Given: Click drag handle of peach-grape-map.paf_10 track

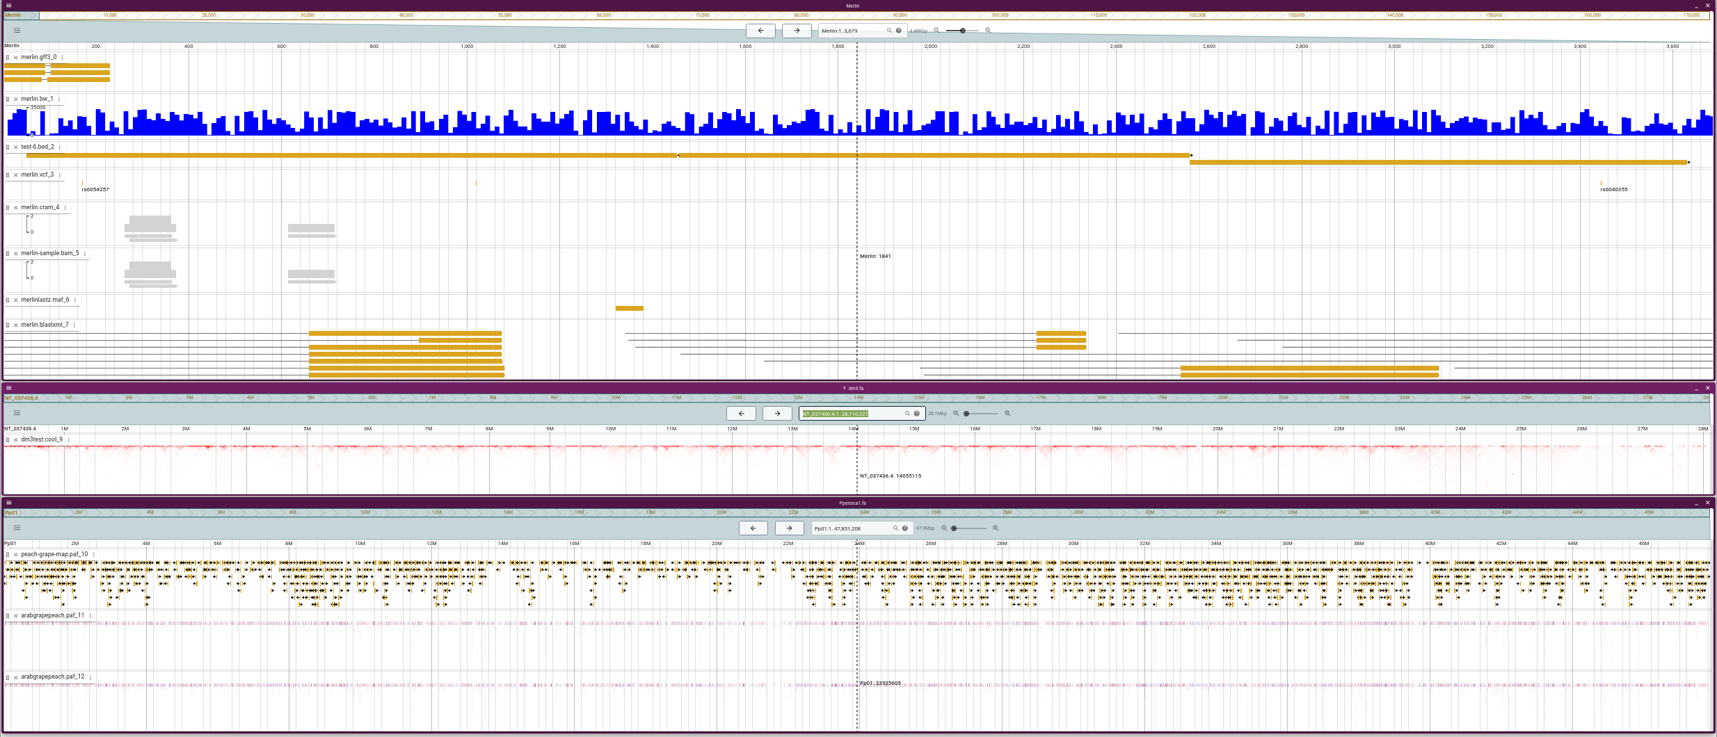Looking at the screenshot, I should pyautogui.click(x=8, y=555).
